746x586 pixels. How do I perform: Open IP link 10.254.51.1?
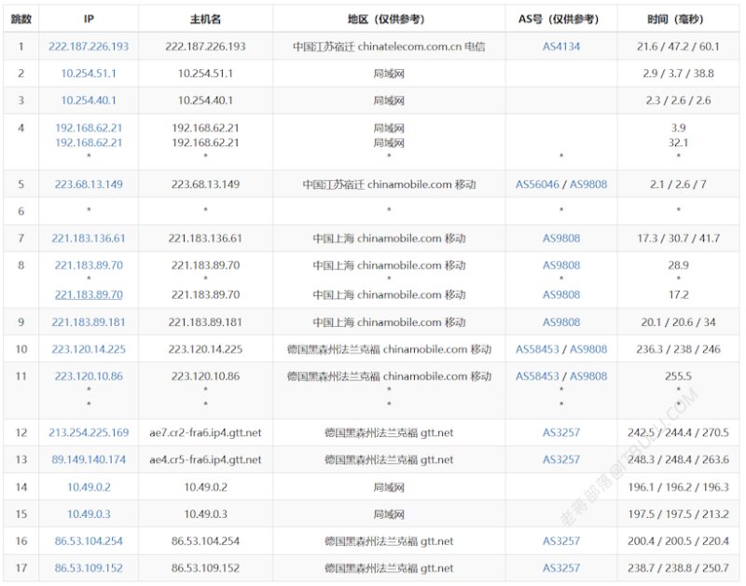89,74
